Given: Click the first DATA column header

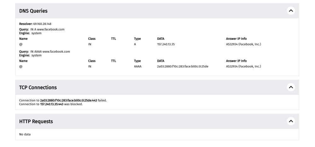Looking at the screenshot, I should point(161,39).
